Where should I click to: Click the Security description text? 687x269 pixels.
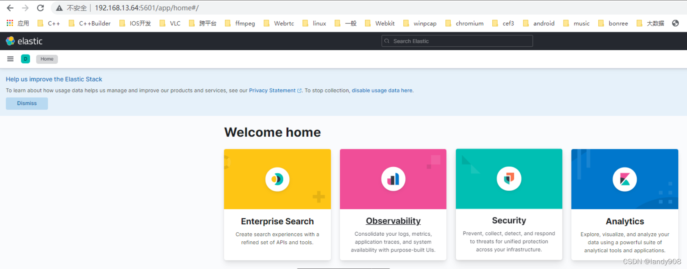(x=509, y=242)
